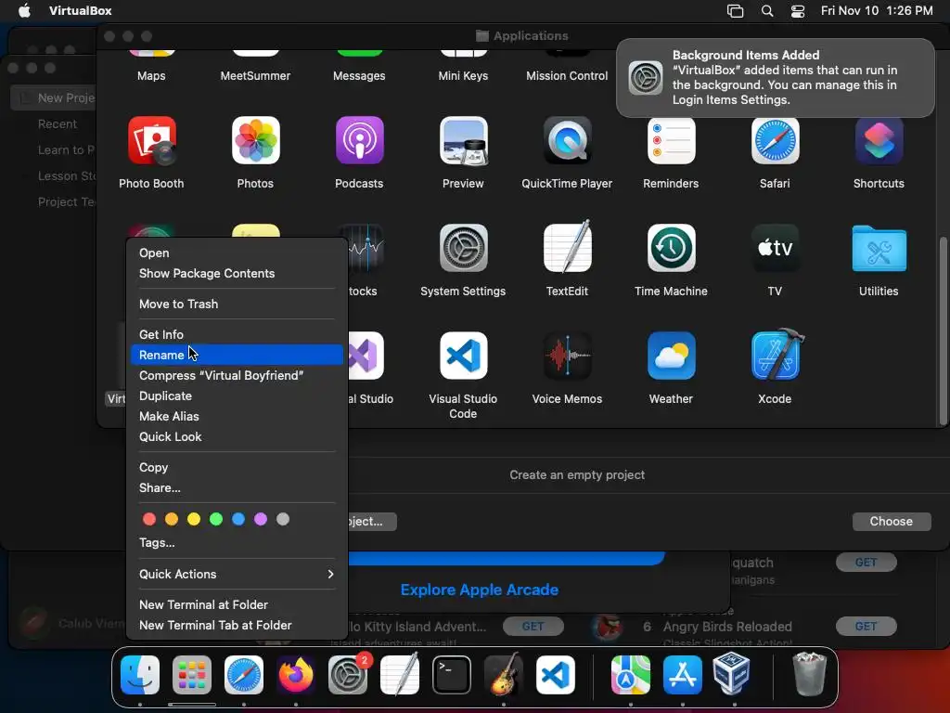Viewport: 950px width, 713px height.
Task: Open Launchpad from the Dock
Action: point(192,675)
